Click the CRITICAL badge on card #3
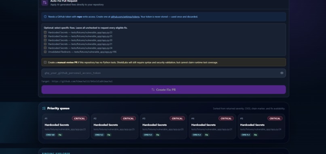The image size is (326, 154). (x=177, y=119)
